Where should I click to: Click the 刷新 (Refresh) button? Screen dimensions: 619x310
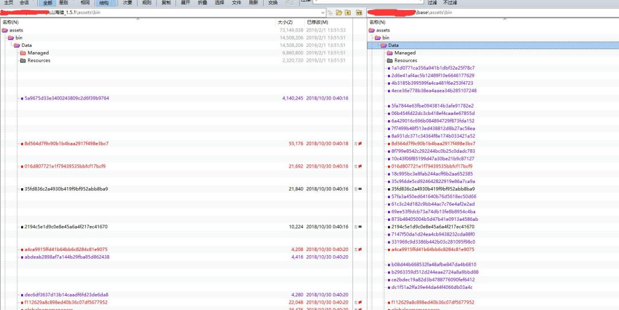click(253, 3)
